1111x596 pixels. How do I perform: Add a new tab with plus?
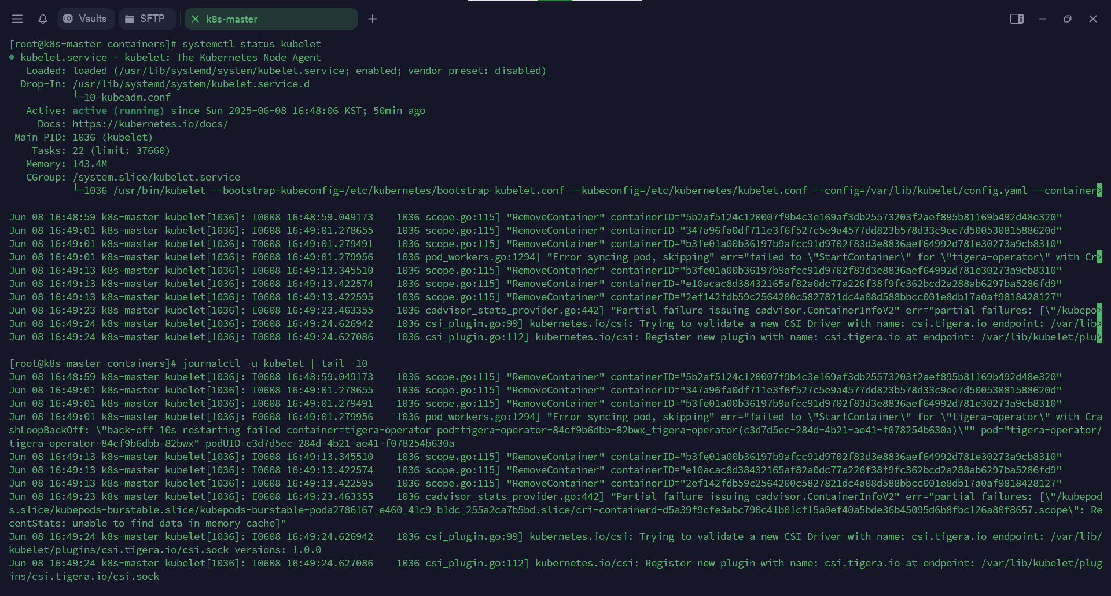click(373, 19)
